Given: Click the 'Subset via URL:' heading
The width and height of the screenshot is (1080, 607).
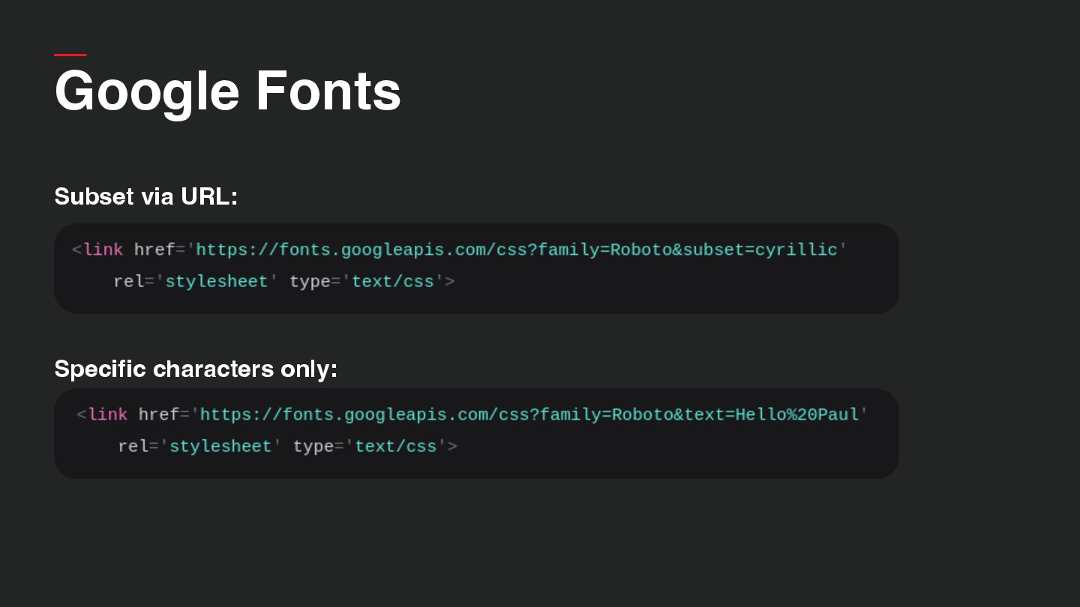Looking at the screenshot, I should (145, 196).
